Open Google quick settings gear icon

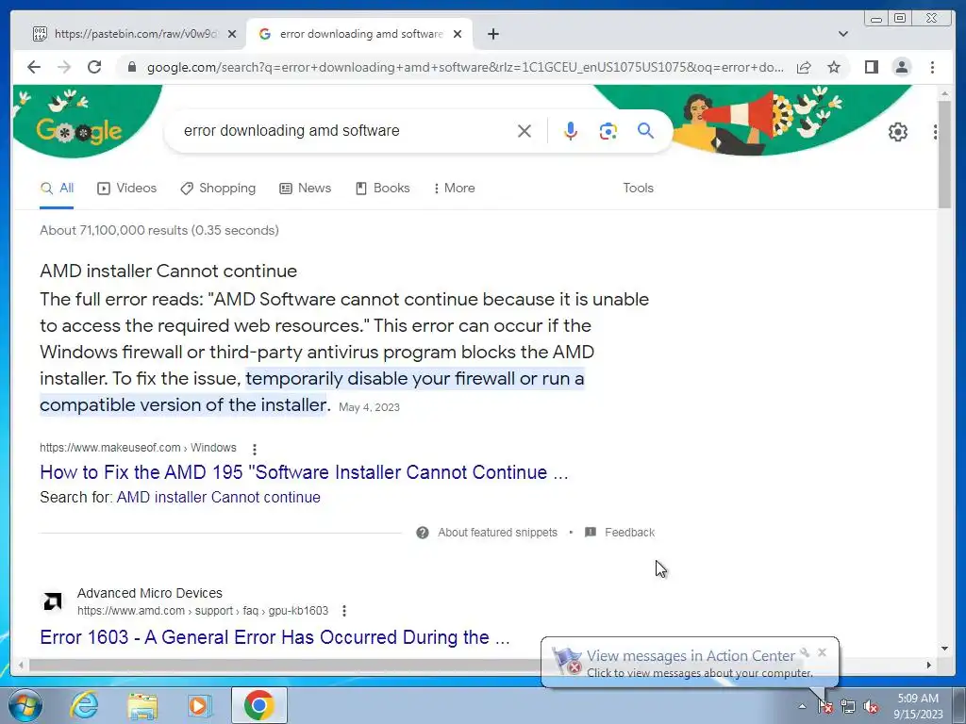(898, 132)
